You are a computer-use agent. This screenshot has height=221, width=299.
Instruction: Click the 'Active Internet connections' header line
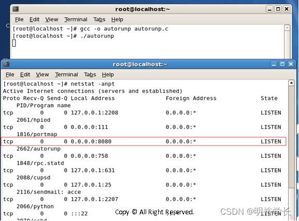[x=92, y=91]
